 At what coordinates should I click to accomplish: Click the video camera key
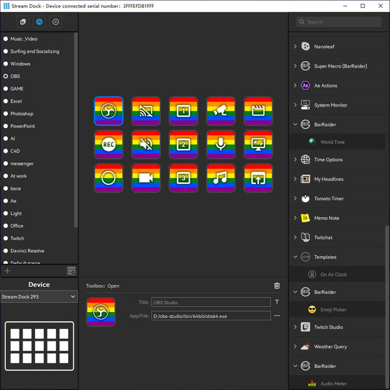coord(146,178)
